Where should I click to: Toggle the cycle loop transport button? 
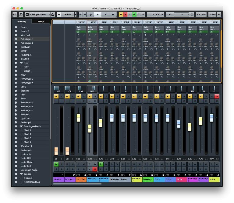[90, 15]
